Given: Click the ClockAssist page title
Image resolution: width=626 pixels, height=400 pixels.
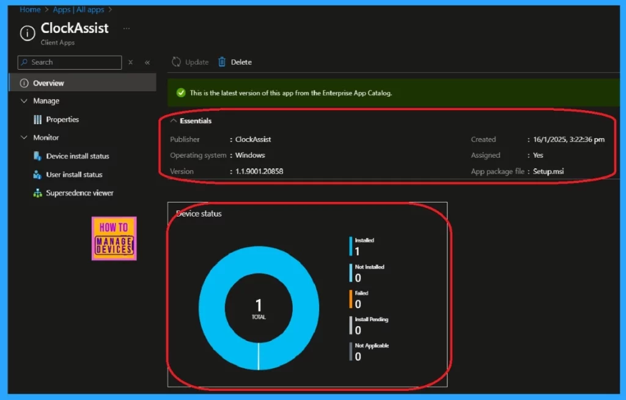Looking at the screenshot, I should point(75,28).
